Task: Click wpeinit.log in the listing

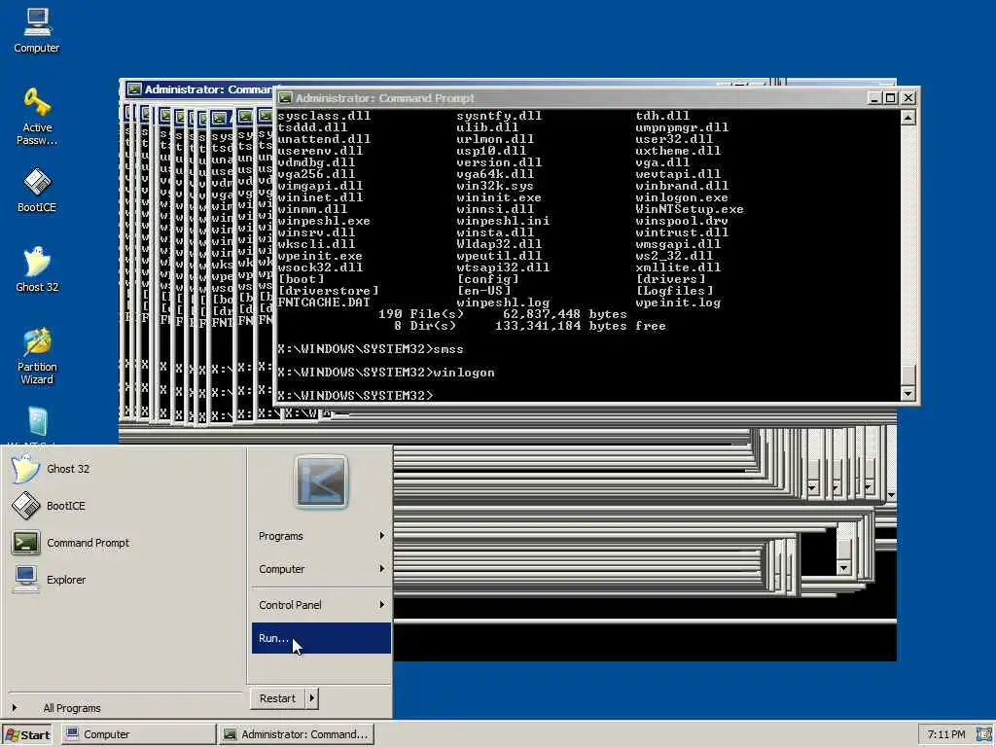Action: (x=678, y=302)
